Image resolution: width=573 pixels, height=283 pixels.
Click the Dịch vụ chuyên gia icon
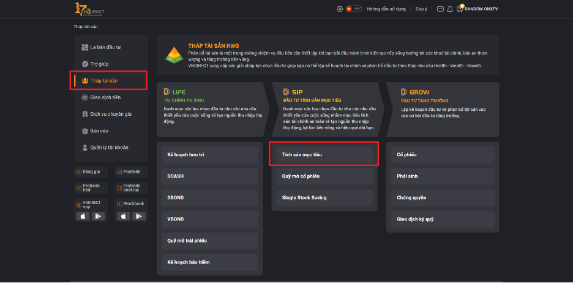(x=84, y=114)
